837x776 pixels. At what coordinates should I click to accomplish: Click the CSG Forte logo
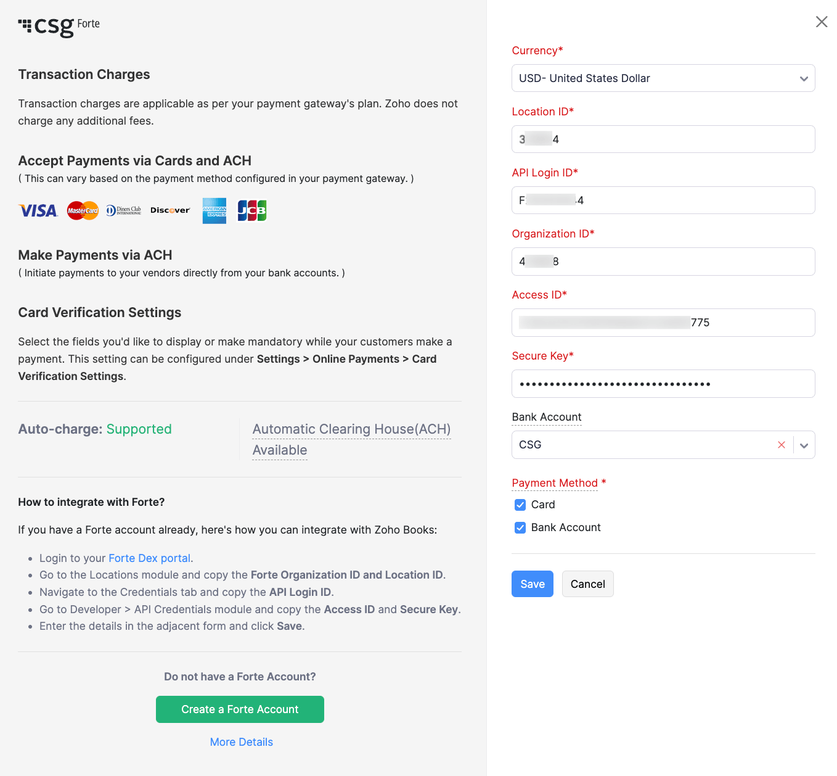coord(59,26)
